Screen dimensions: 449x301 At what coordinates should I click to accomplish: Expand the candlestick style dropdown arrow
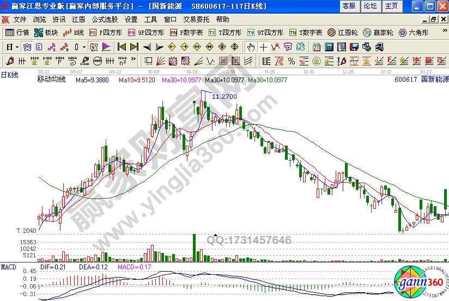coord(84,46)
